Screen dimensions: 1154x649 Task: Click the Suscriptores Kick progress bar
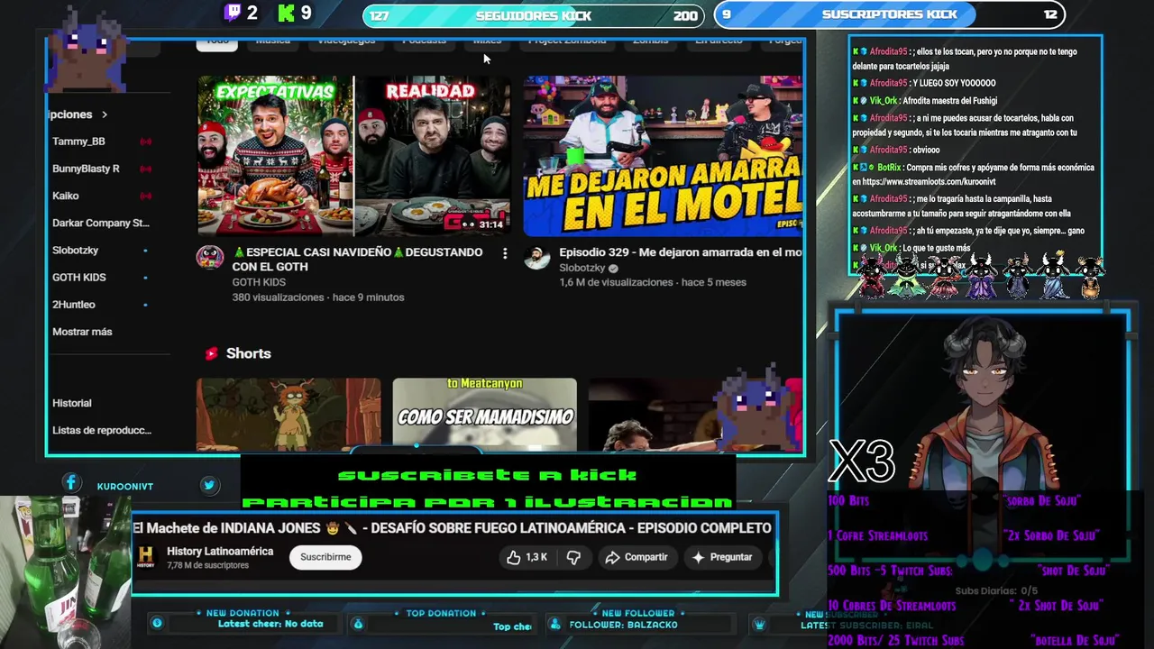point(890,14)
